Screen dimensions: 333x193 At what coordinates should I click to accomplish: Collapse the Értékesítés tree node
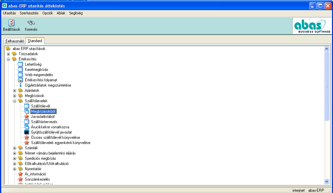pyautogui.click(x=8, y=59)
